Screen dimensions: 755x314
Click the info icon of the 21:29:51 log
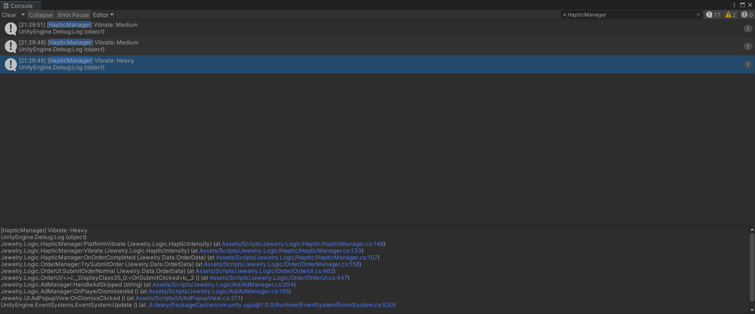tap(11, 28)
